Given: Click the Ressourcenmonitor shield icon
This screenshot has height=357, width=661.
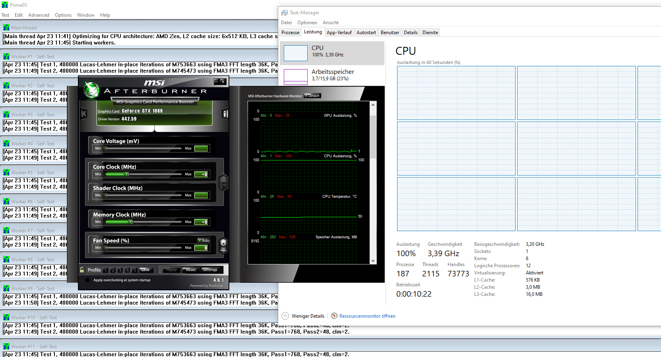Looking at the screenshot, I should pos(334,316).
